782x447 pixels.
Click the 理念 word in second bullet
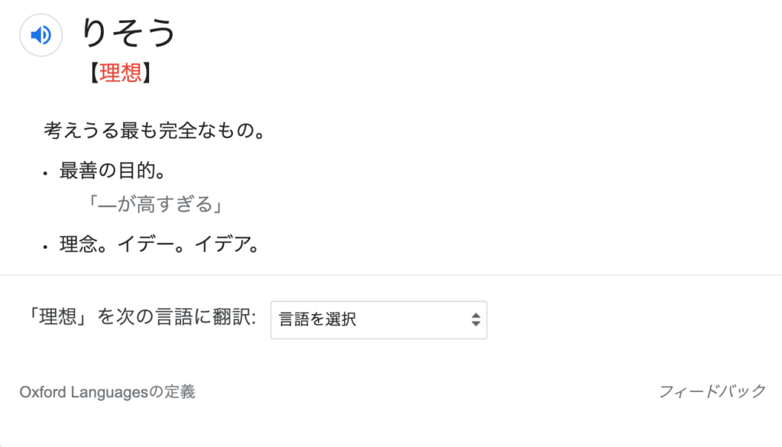click(79, 245)
